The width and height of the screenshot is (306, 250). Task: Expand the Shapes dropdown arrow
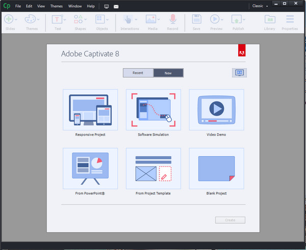[86, 19]
